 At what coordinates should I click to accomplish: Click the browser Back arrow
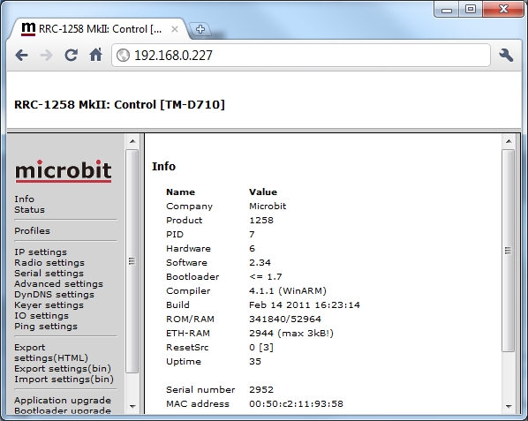point(21,56)
